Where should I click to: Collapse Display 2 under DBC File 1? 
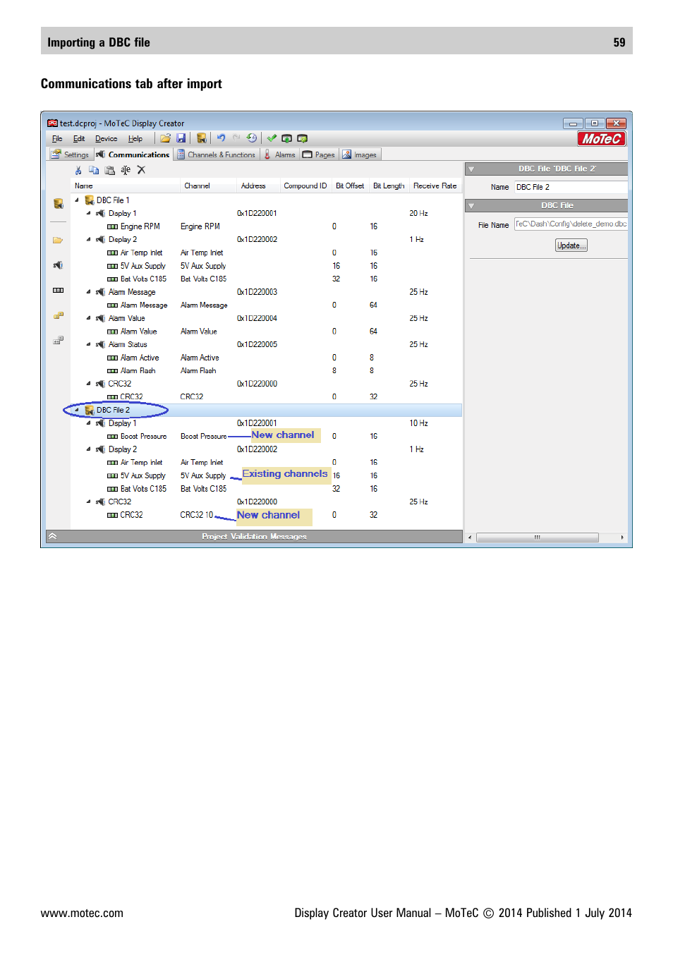click(x=88, y=239)
